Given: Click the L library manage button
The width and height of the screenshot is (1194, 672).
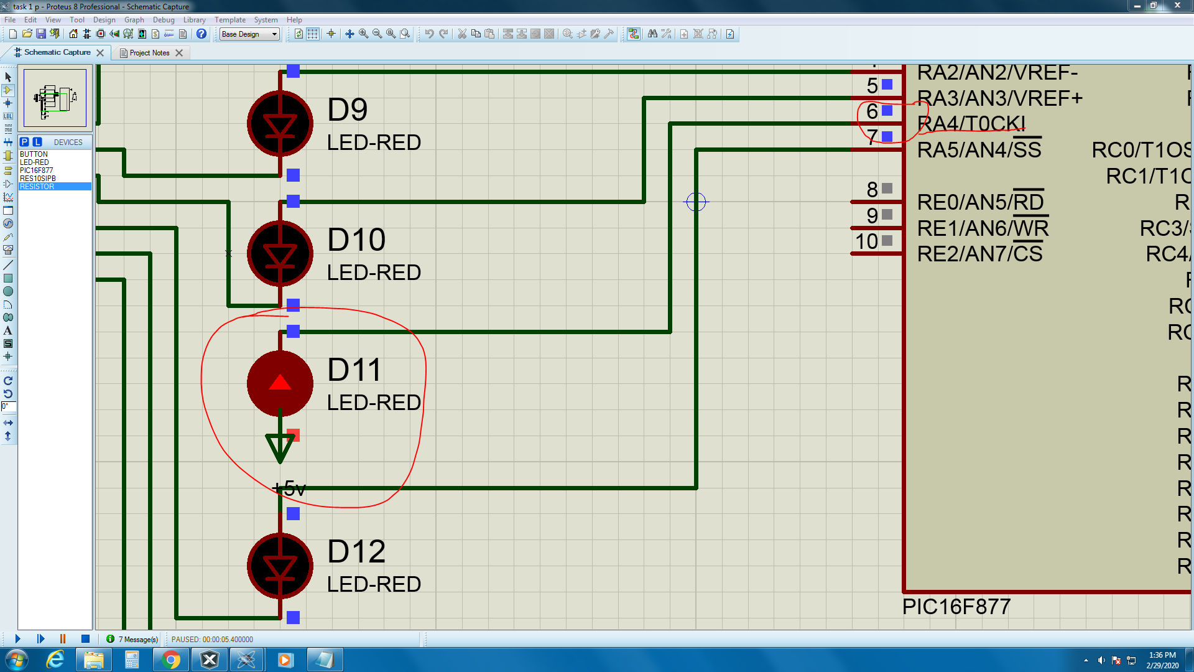Looking at the screenshot, I should click(x=37, y=142).
